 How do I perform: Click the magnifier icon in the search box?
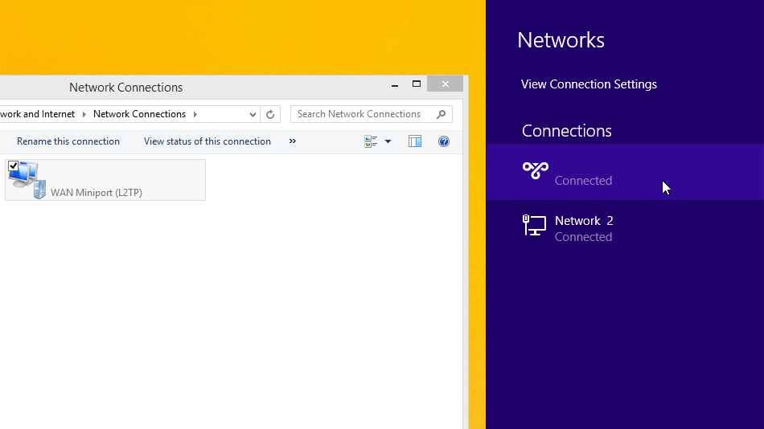pos(441,114)
